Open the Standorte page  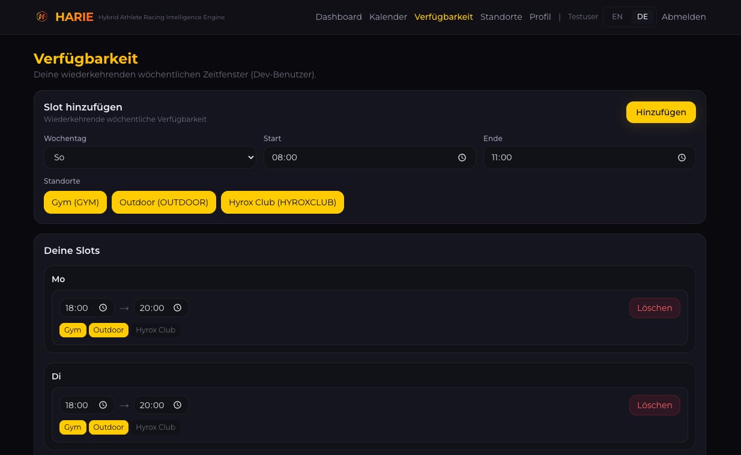[501, 17]
